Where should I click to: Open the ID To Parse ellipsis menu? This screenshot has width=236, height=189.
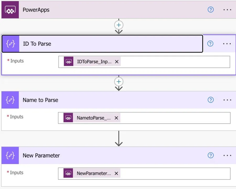pos(227,44)
